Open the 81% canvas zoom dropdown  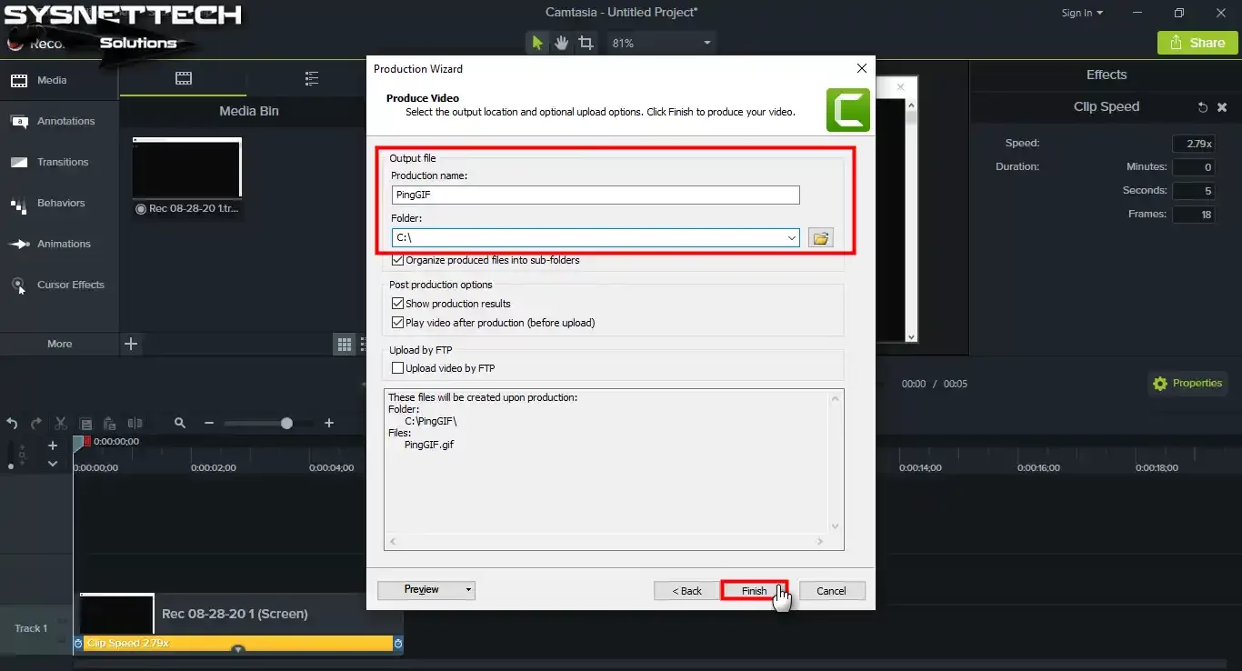click(x=707, y=43)
